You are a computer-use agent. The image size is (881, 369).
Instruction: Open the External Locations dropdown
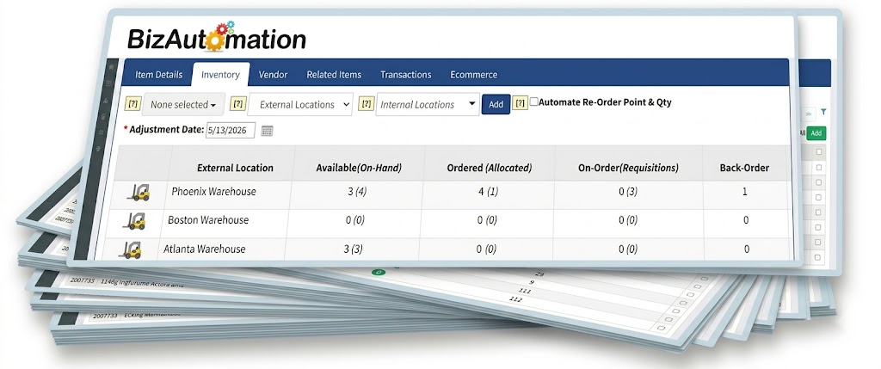(300, 104)
